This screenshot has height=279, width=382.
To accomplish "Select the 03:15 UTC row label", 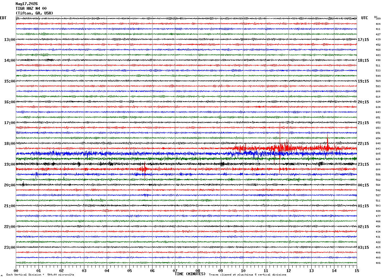I will (363, 248).
